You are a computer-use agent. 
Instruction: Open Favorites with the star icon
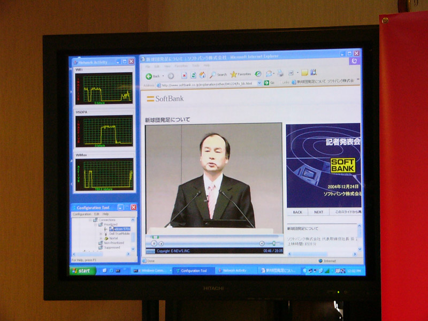pos(233,74)
